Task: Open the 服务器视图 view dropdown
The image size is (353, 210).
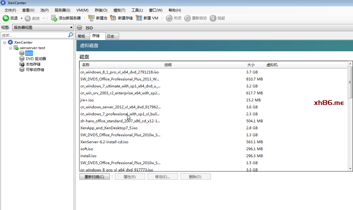Action: (43, 28)
